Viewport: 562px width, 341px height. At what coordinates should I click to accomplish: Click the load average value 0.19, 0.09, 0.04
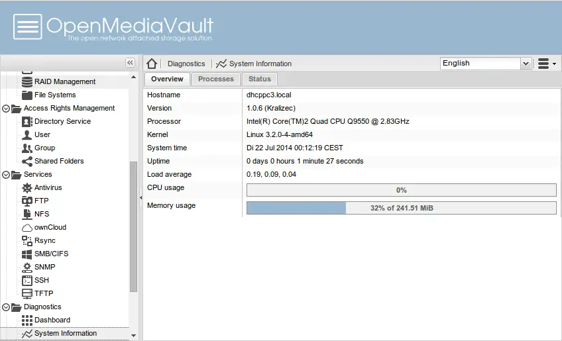271,174
